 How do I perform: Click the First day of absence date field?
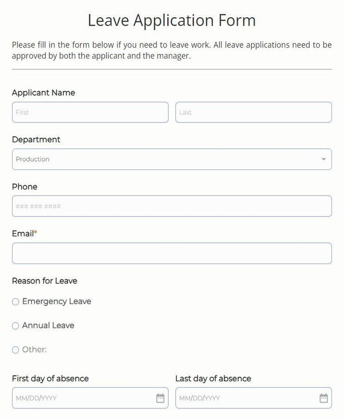[x=84, y=398]
